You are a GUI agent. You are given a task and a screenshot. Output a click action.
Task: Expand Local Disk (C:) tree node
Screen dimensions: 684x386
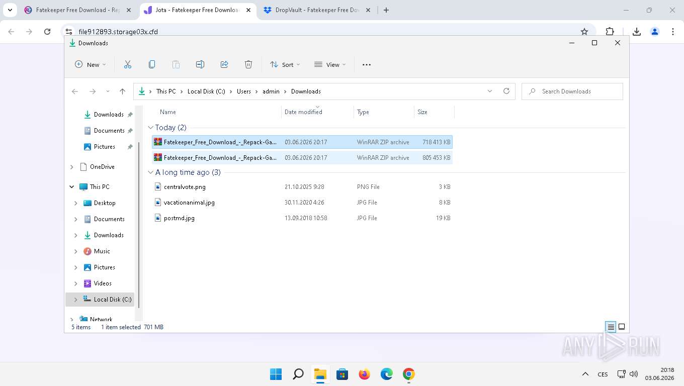(x=76, y=300)
